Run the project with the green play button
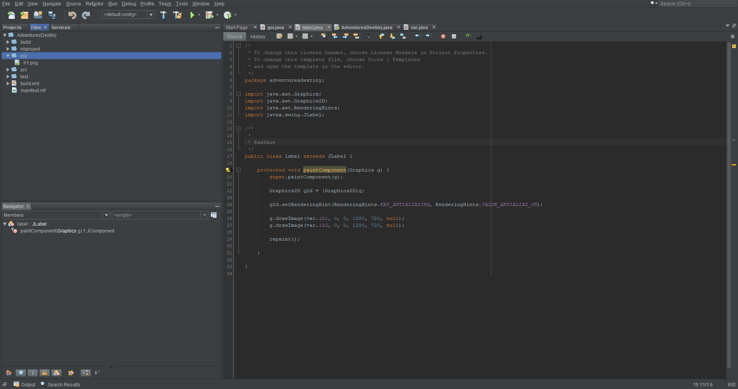The width and height of the screenshot is (738, 389). click(193, 15)
